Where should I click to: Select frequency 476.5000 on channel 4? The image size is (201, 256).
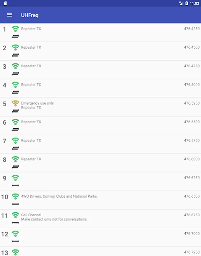coord(192,84)
